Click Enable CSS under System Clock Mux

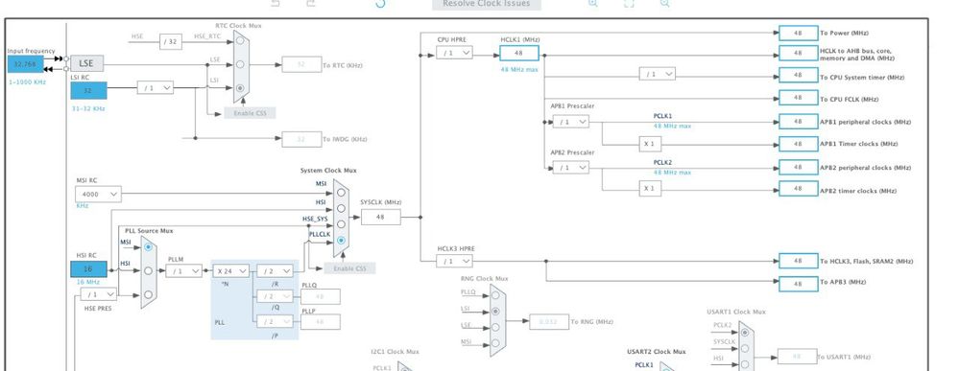tap(349, 268)
